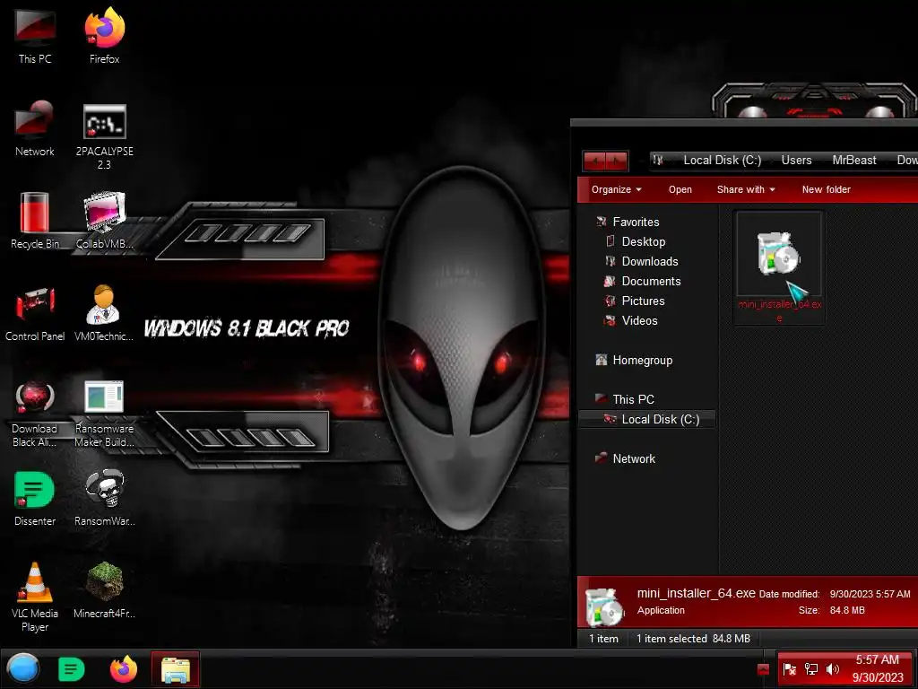Click the Open toolbar command
The width and height of the screenshot is (918, 689).
tap(680, 189)
